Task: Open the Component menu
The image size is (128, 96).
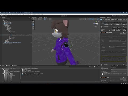Action: click(15, 14)
